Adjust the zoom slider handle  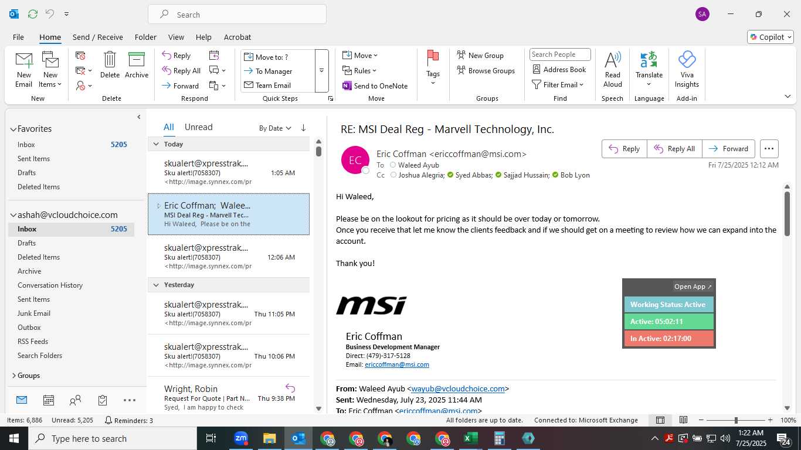pos(736,420)
